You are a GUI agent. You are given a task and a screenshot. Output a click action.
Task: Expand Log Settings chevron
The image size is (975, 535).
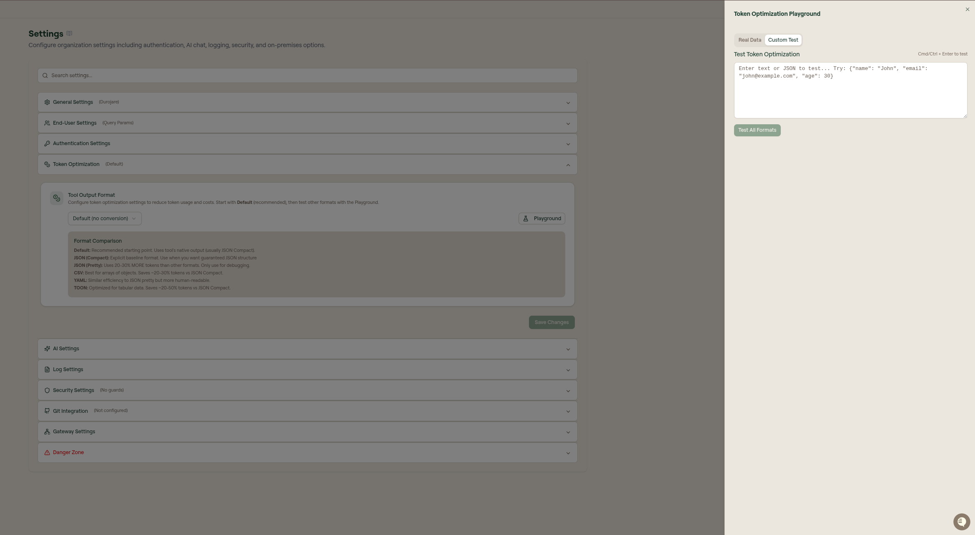568,370
